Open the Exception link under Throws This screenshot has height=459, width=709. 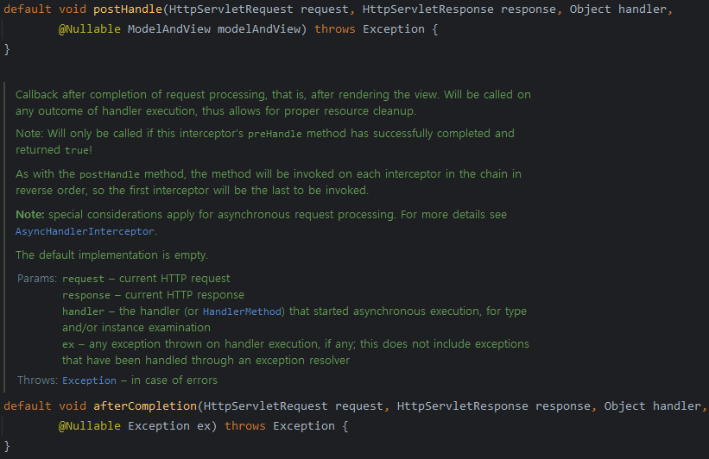(x=89, y=380)
